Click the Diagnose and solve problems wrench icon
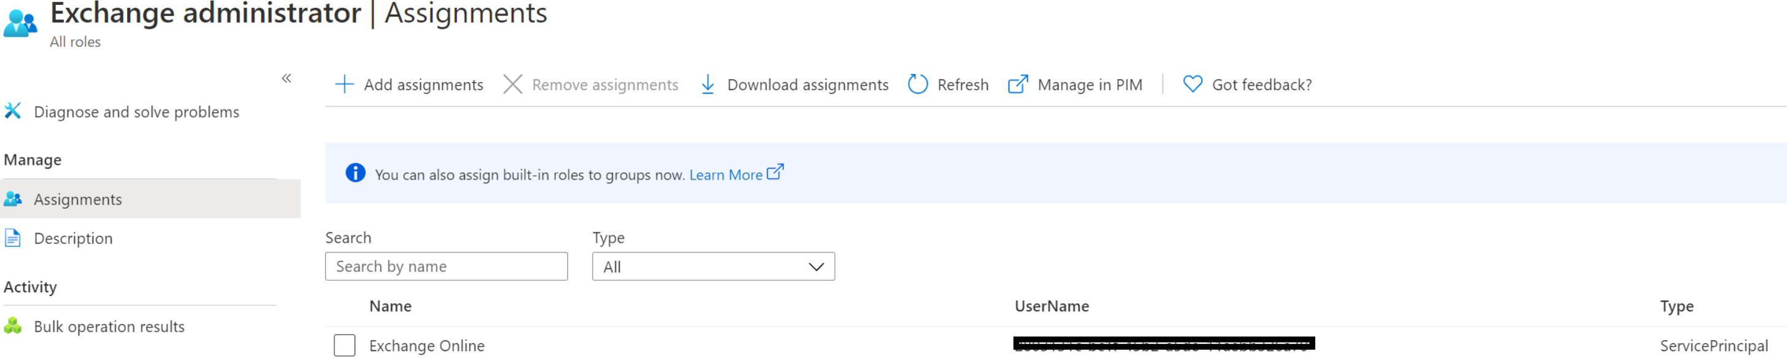 coord(12,111)
